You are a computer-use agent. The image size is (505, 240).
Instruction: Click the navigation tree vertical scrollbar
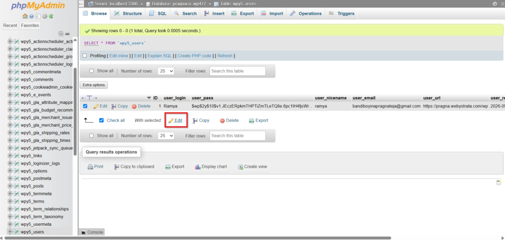coord(75,111)
